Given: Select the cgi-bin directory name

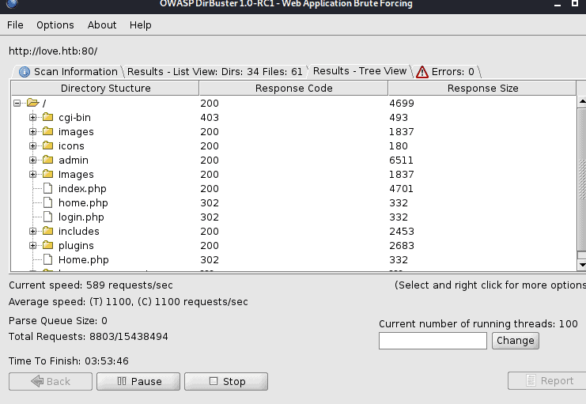Looking at the screenshot, I should 74,117.
